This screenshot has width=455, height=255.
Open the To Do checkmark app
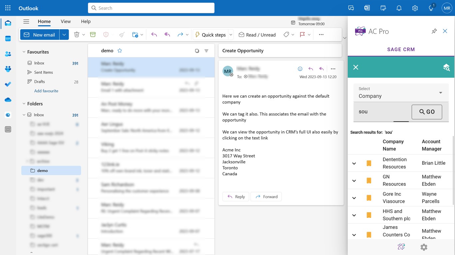click(8, 84)
